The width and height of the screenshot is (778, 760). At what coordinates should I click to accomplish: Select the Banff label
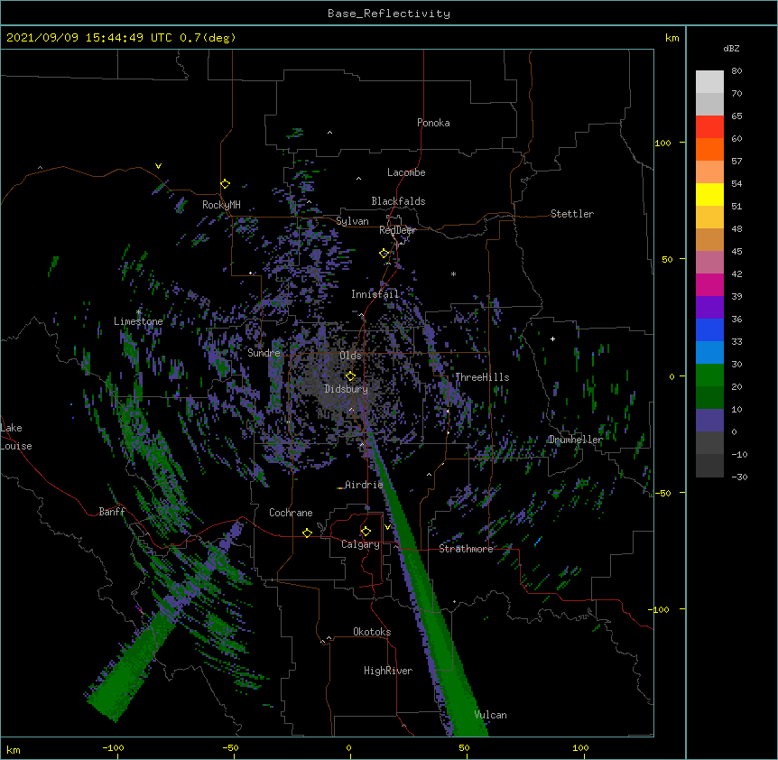coord(112,512)
